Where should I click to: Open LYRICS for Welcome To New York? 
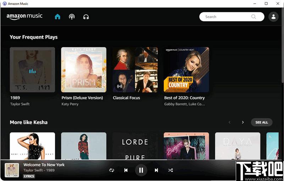29,176
